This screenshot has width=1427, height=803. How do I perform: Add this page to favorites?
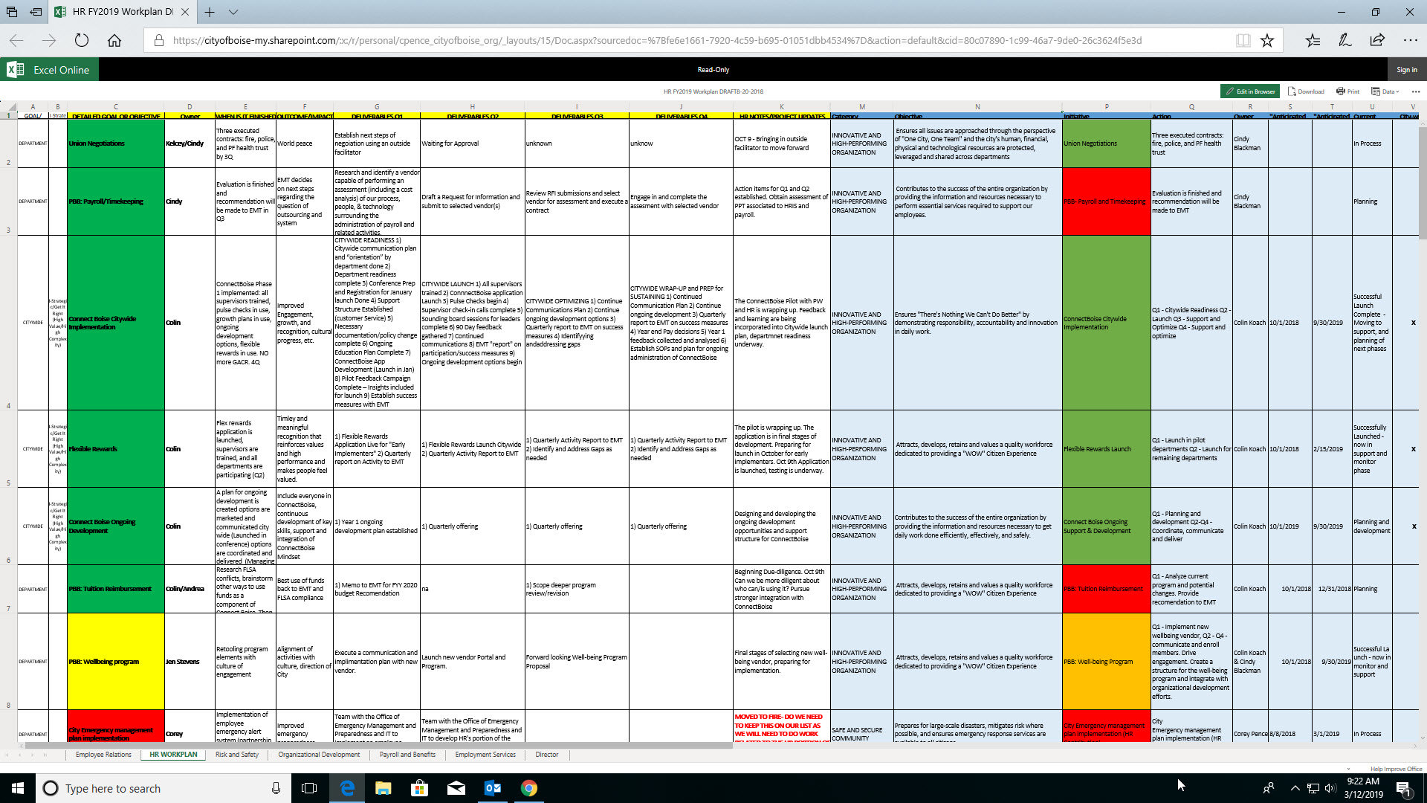click(1267, 40)
